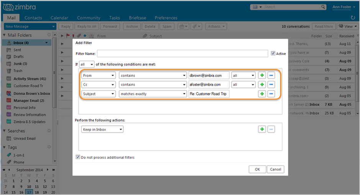Collapse the Mail Folders section
360x195 pixels.
pyautogui.click(x=4, y=35)
